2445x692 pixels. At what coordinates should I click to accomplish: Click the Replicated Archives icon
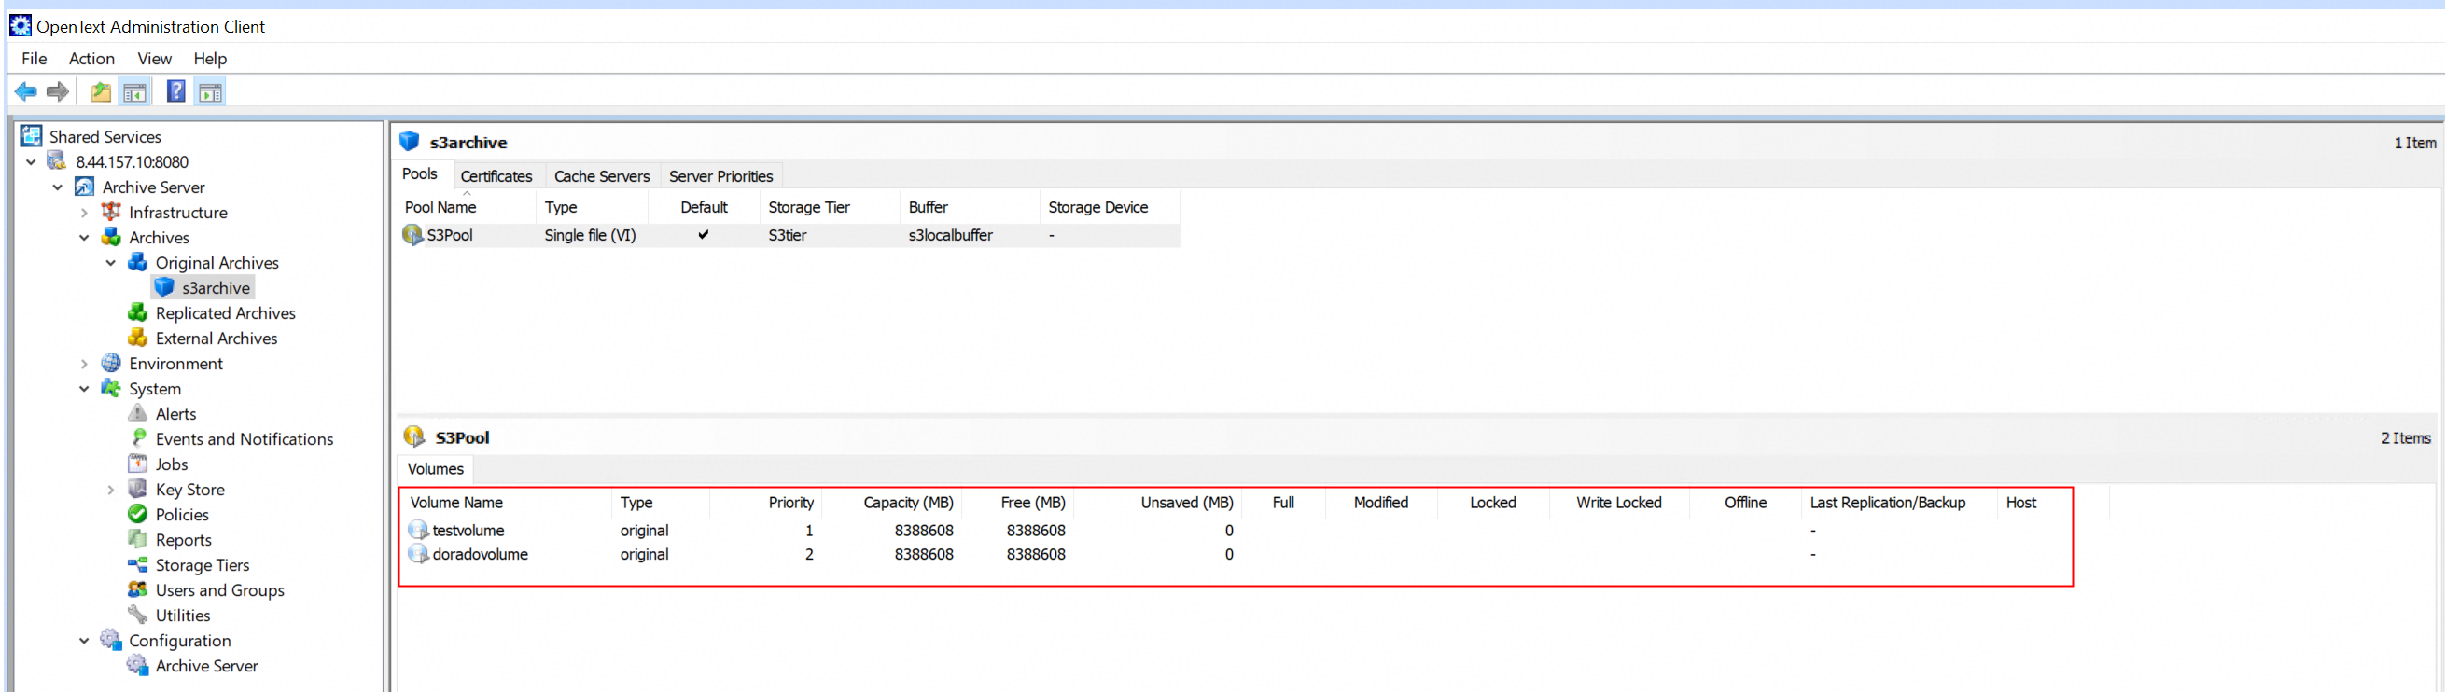pyautogui.click(x=137, y=311)
